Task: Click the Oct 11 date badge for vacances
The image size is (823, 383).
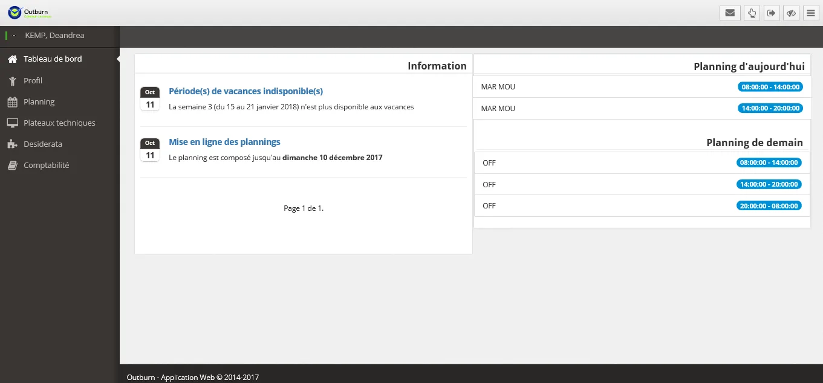Action: (150, 99)
